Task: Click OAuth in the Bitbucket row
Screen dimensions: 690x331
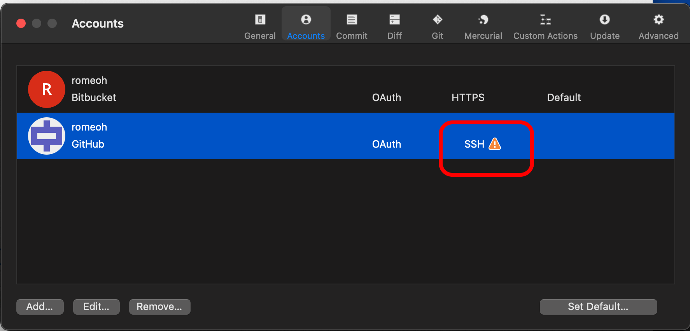Action: [x=387, y=98]
